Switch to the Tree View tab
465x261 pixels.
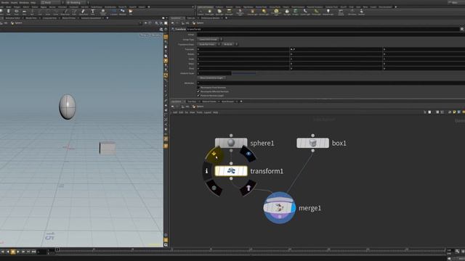(x=192, y=101)
